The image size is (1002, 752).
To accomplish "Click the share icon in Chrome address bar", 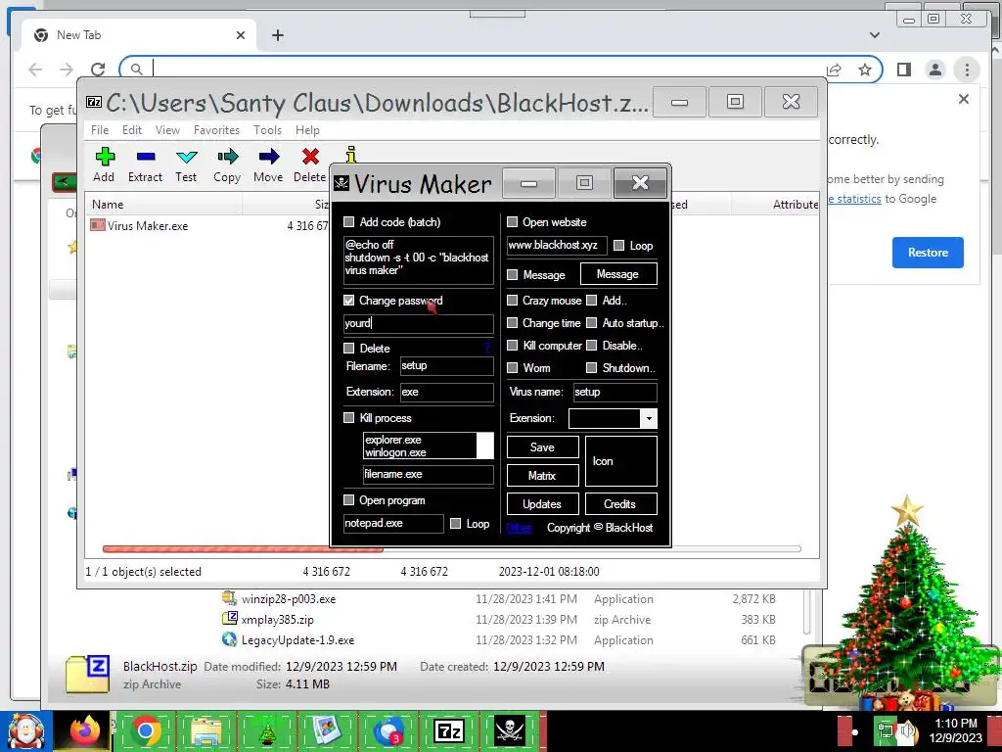I will pos(834,70).
